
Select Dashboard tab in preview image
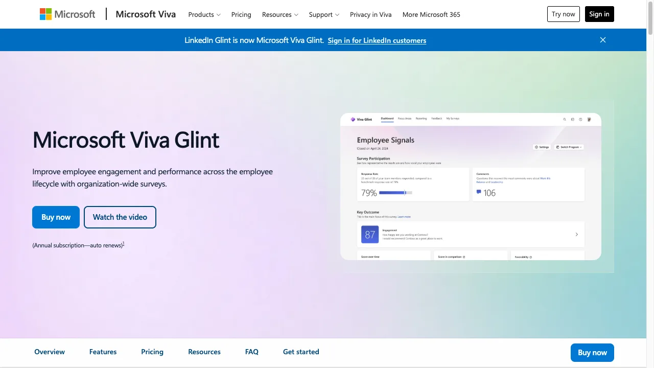[x=387, y=119]
